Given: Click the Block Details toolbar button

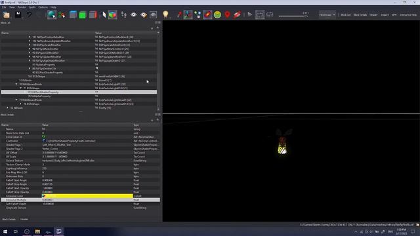Looking at the screenshot, I should (x=360, y=15).
